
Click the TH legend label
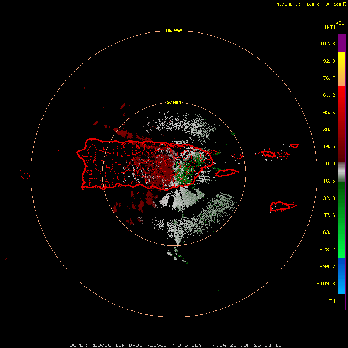[332, 301]
